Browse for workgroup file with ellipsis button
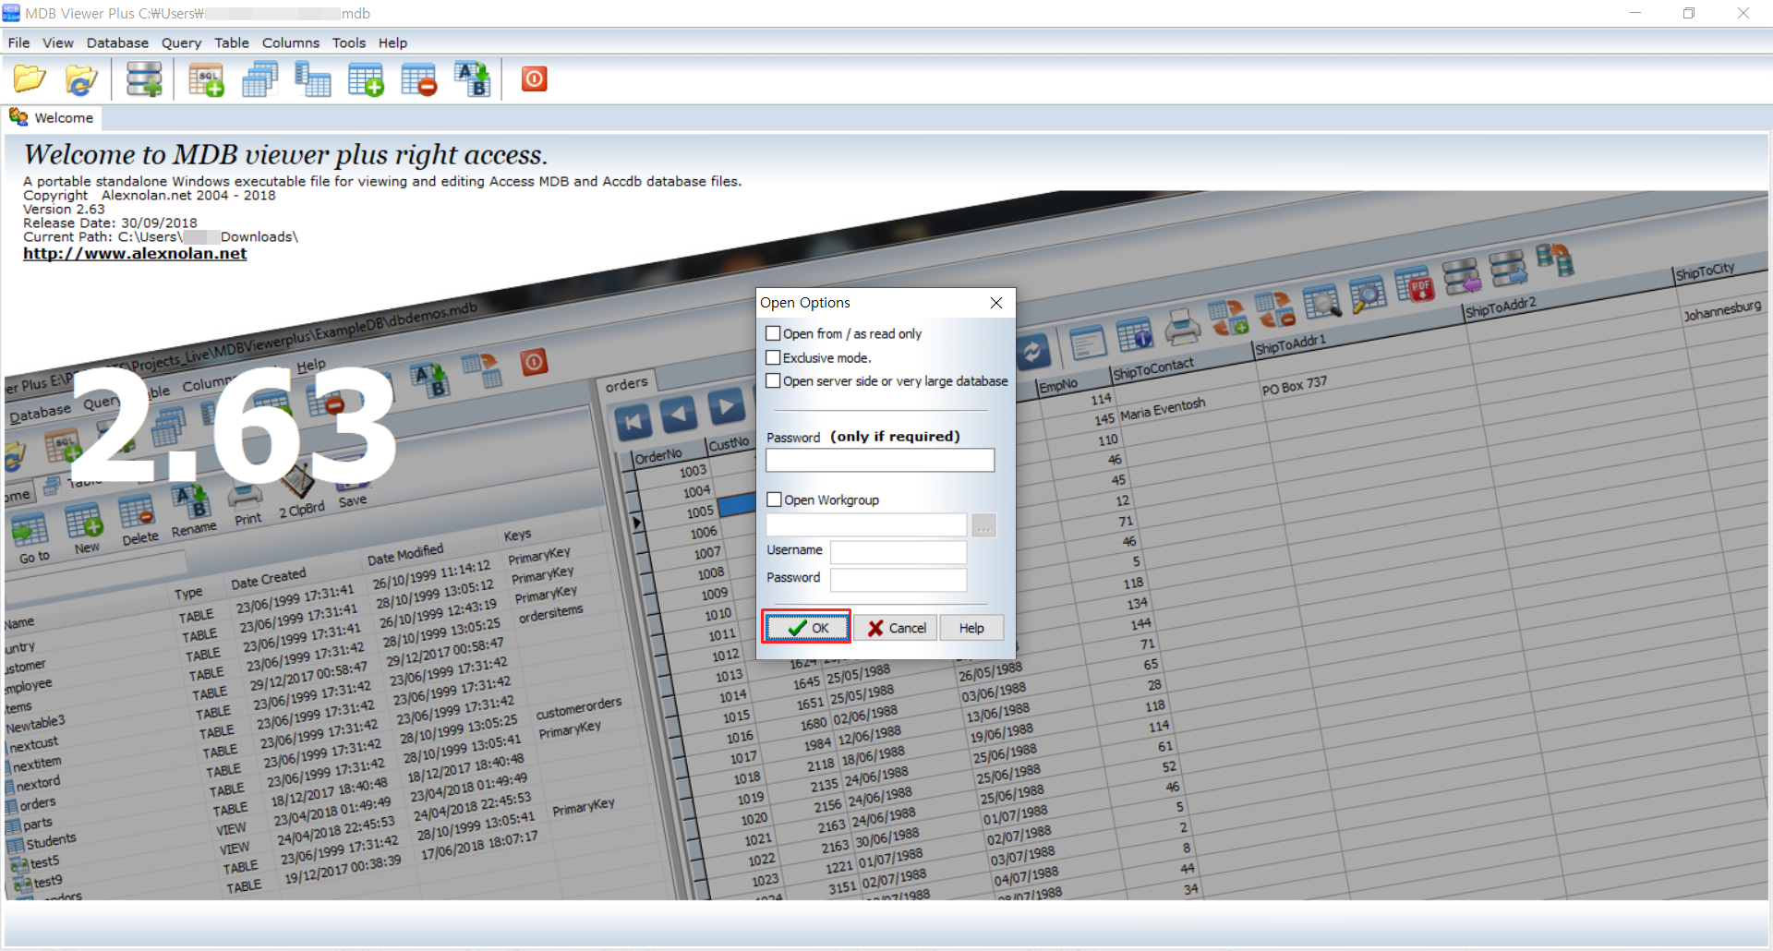 984,525
